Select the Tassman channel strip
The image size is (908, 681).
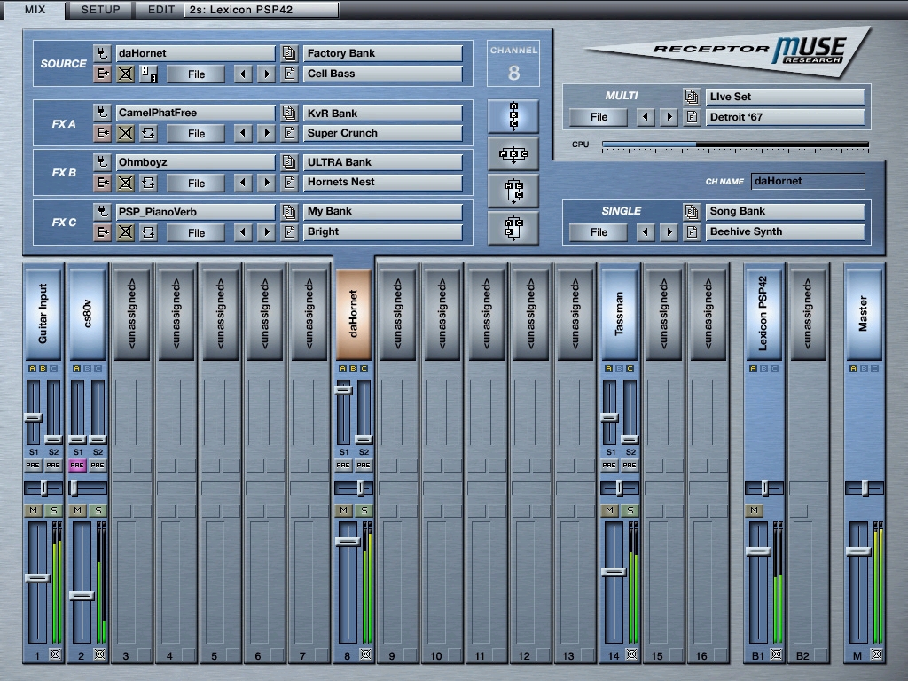[619, 313]
